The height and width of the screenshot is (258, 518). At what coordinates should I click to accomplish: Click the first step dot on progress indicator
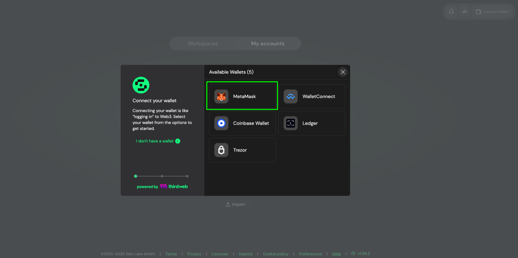click(x=135, y=176)
